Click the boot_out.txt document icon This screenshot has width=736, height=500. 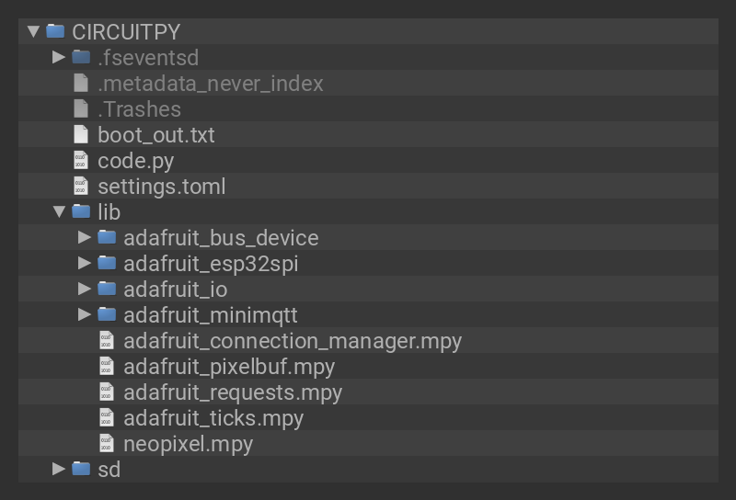[81, 134]
